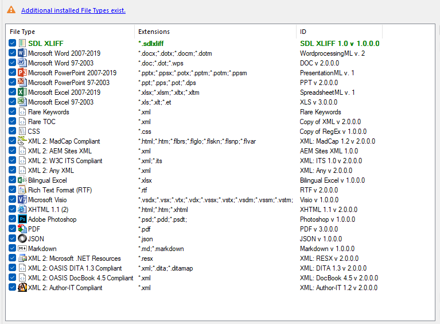Click the orange warning triangle icon

tap(11, 10)
